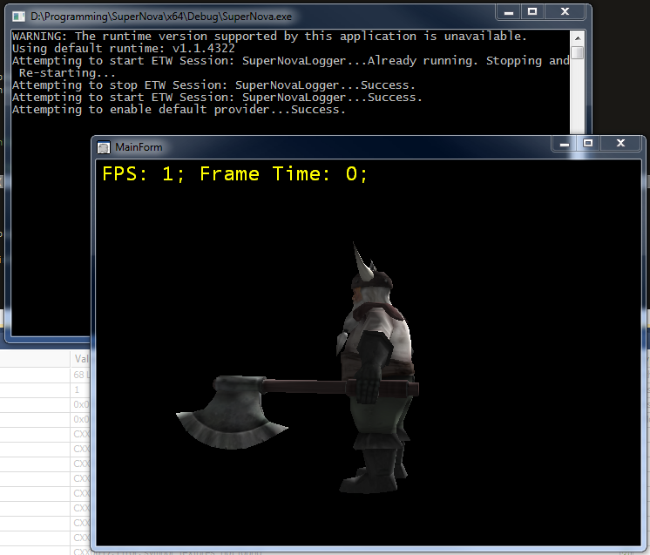Click the console window system icon
Screen dimensions: 650x555
coord(18,16)
